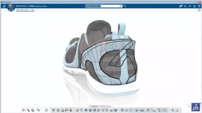The width and height of the screenshot is (202, 113).
Task: Open the Home icon in top bar
Action: coord(194,6)
